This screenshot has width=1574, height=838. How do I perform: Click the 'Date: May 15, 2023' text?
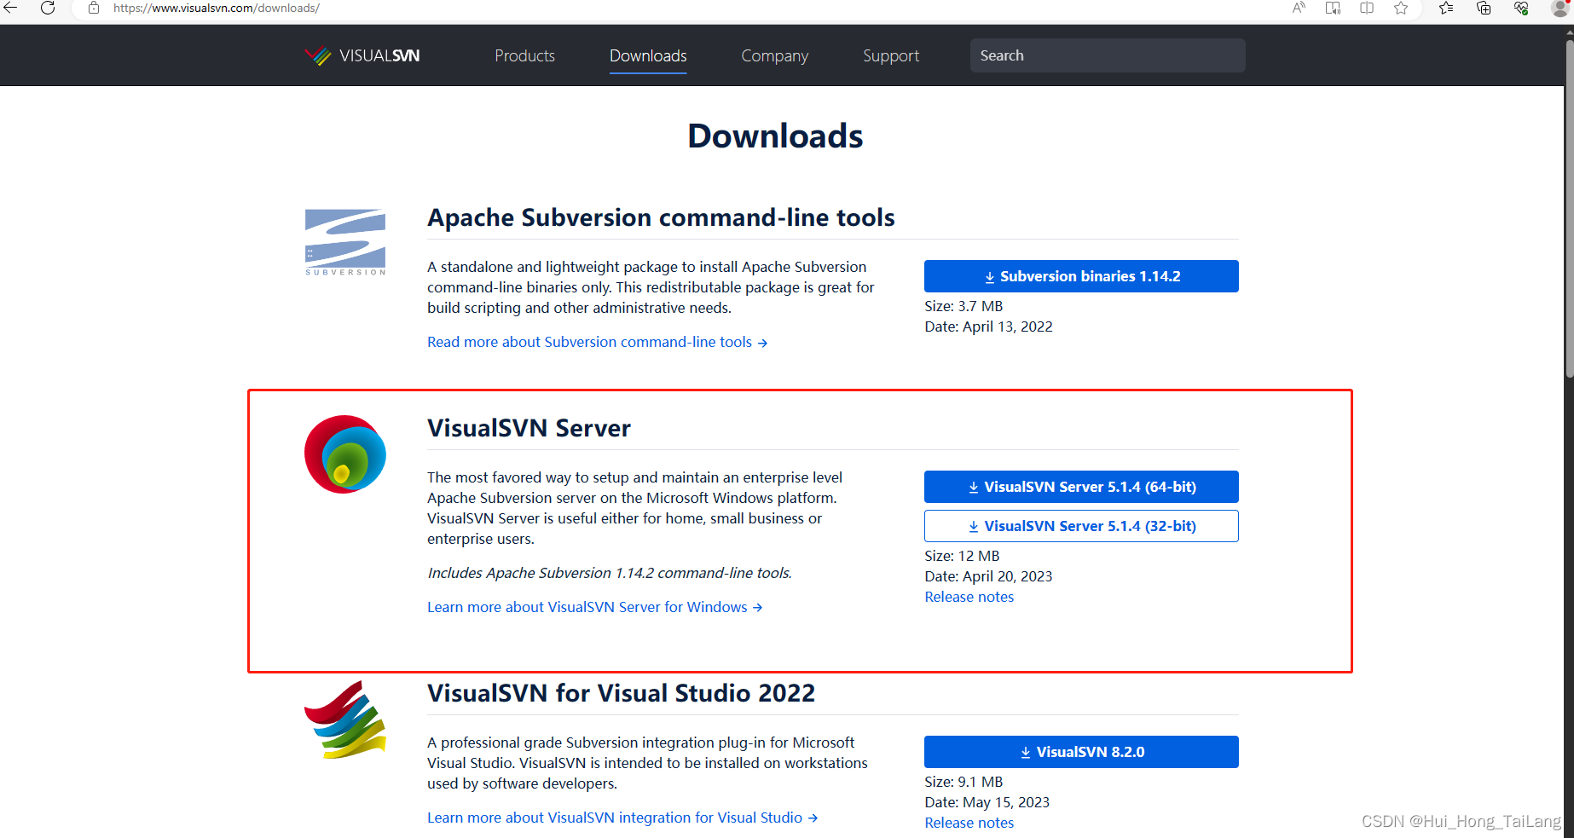(x=987, y=802)
